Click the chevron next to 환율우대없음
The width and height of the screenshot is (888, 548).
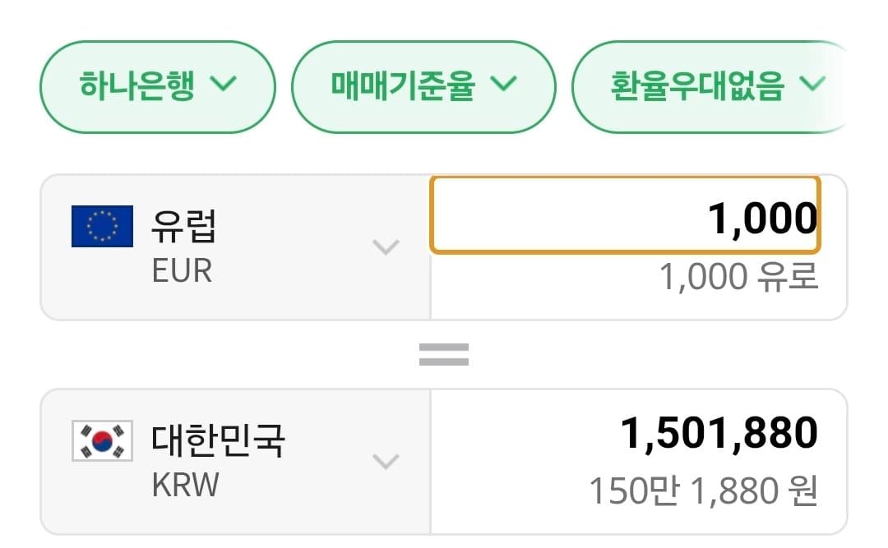click(812, 84)
